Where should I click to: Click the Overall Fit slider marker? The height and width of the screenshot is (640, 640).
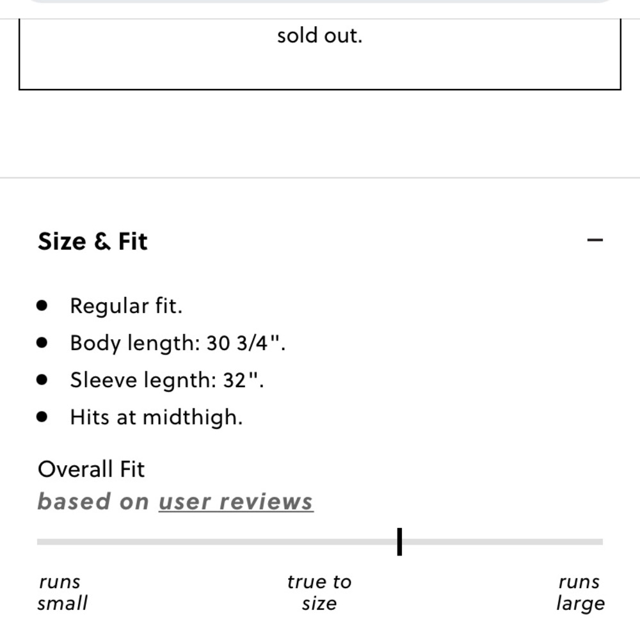[x=398, y=543]
